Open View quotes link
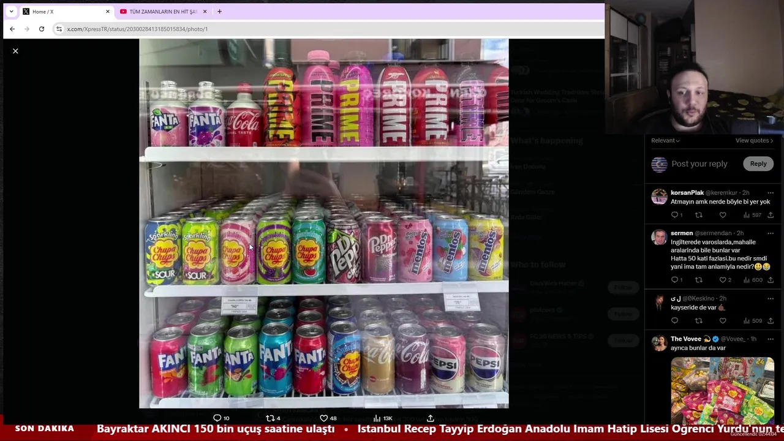 point(754,140)
